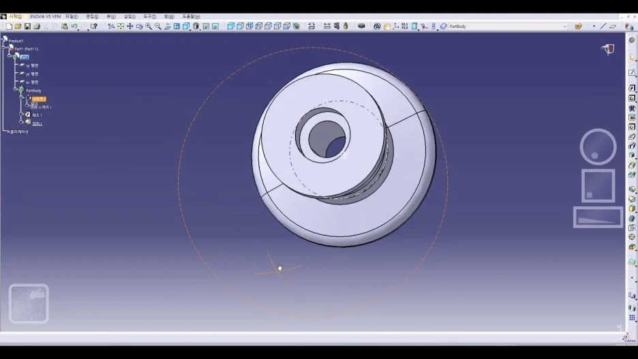Select the Plane creation icon
Screen dimensions: 638x359
tap(613, 27)
